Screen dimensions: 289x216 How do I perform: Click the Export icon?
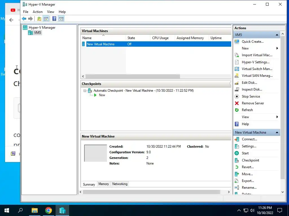237,181
